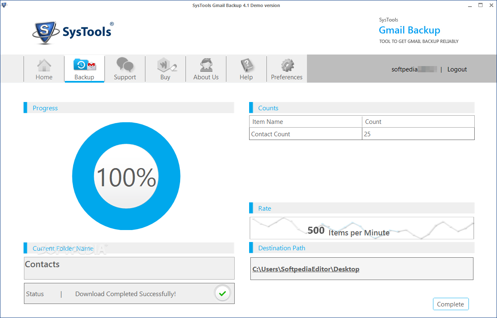Click the Logout link
This screenshot has width=497, height=318.
pos(457,69)
